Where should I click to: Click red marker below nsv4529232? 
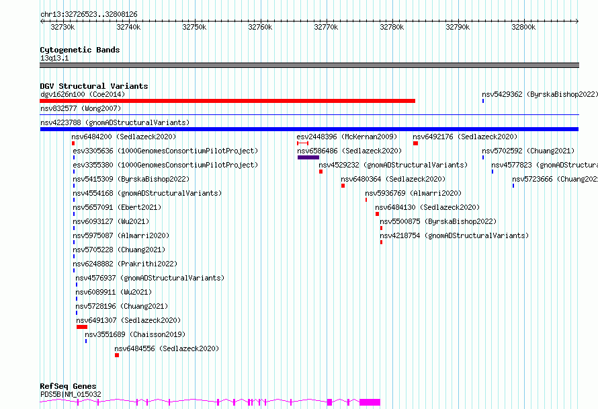pos(321,172)
